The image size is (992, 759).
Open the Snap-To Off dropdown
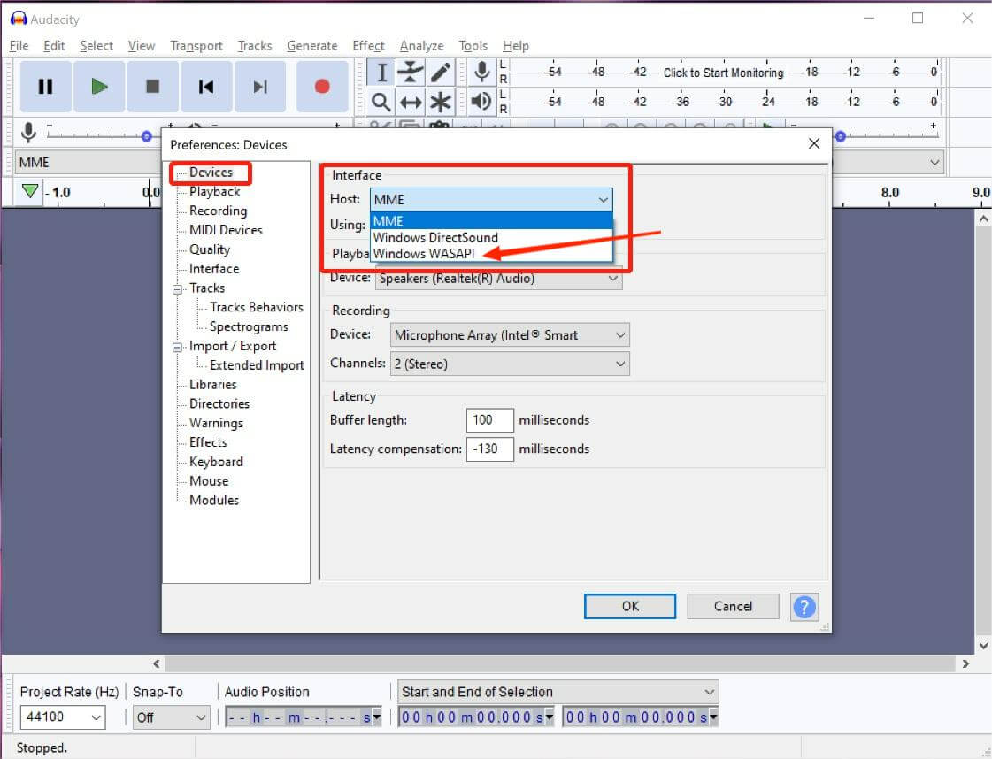[172, 717]
